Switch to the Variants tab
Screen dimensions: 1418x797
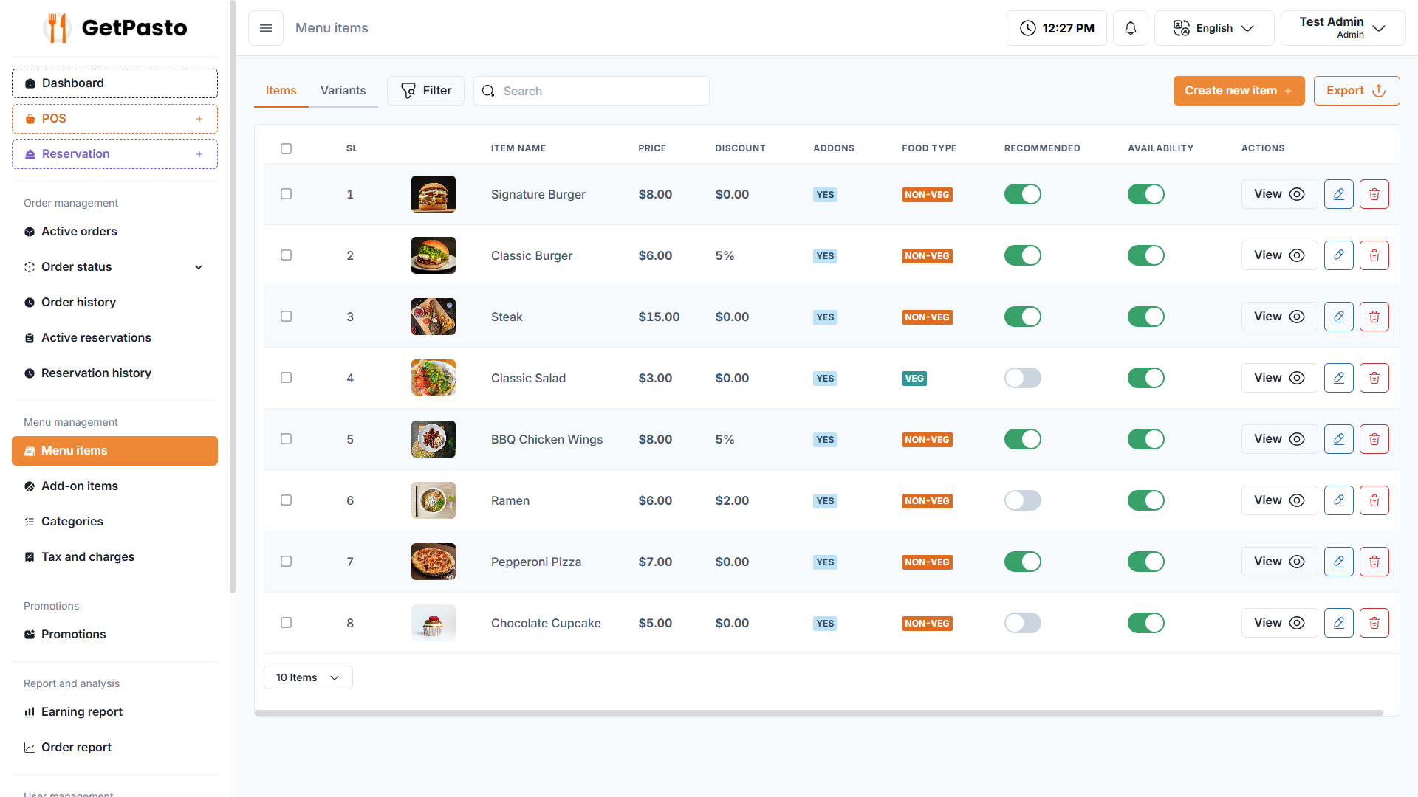pos(343,91)
